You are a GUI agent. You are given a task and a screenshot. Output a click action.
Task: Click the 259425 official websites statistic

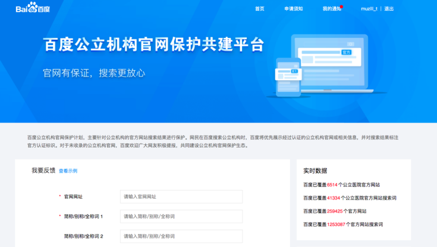[x=335, y=211]
